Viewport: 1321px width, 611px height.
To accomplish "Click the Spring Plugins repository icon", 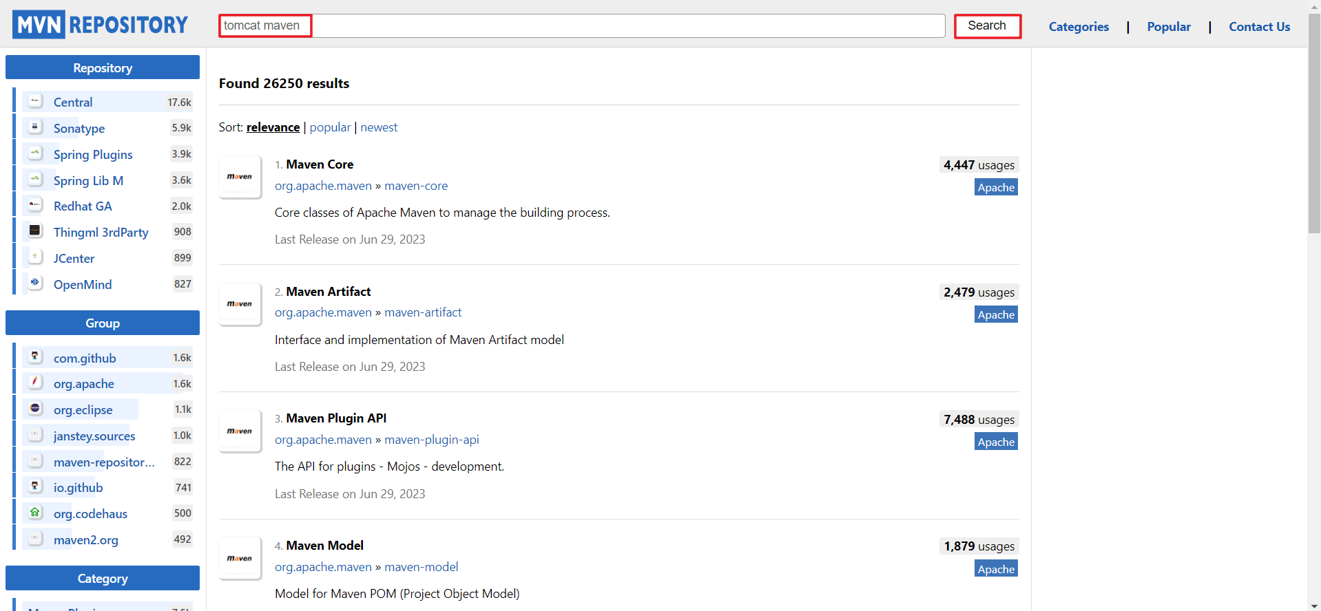I will [35, 153].
